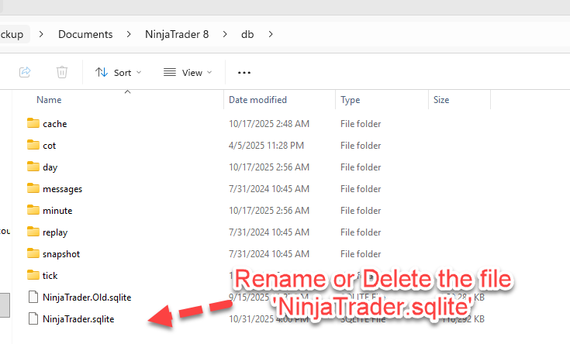Click 'File folder' type in snapshot row
The height and width of the screenshot is (344, 570).
tap(361, 254)
